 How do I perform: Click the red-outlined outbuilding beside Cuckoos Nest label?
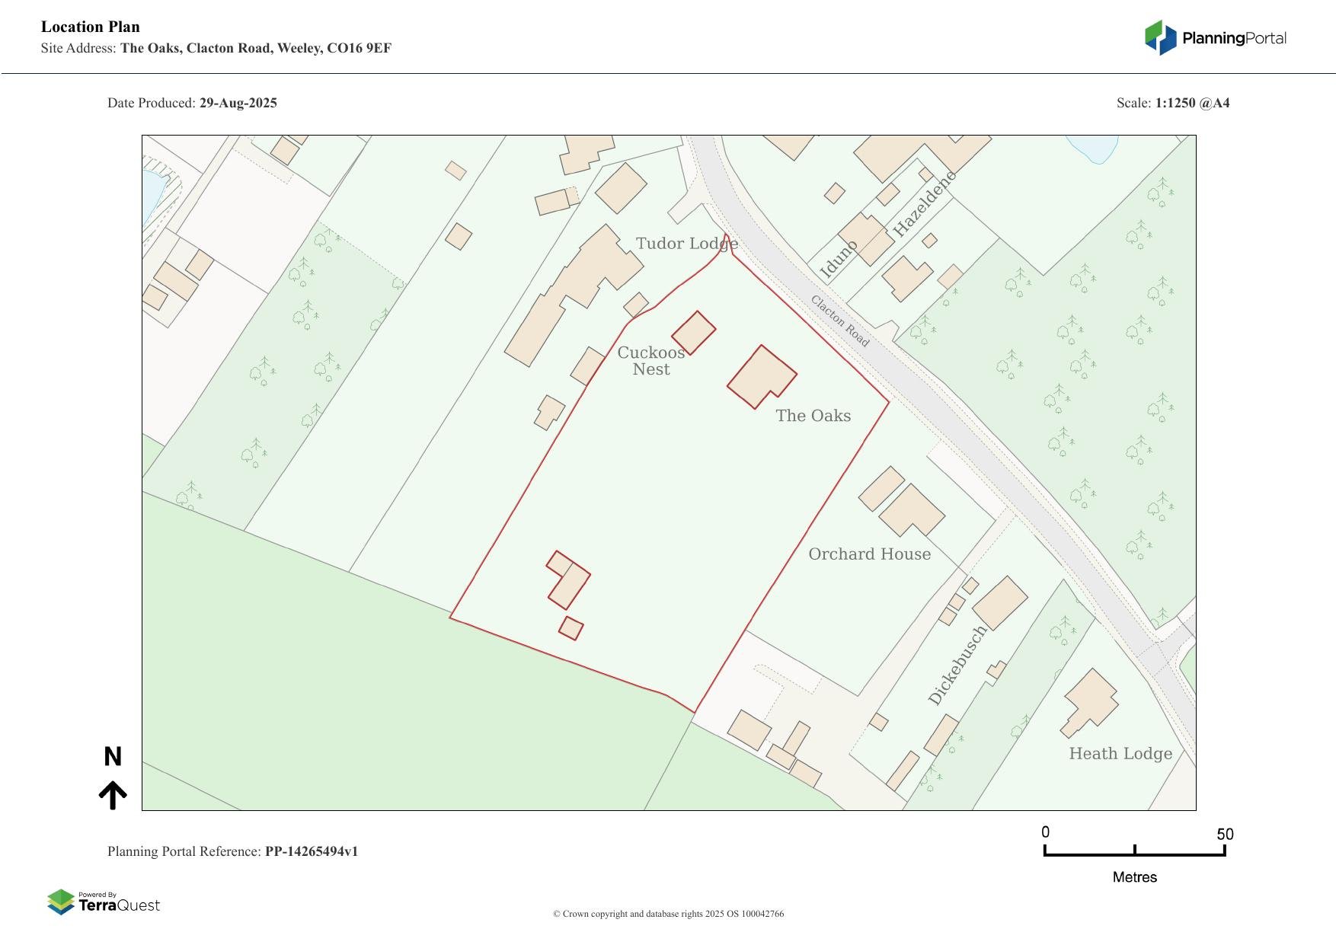click(693, 333)
